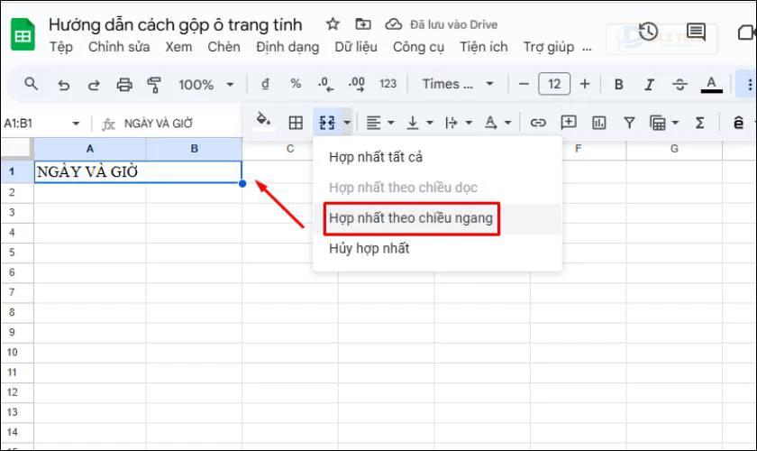The height and width of the screenshot is (451, 757).
Task: Click the create filter icon
Action: pos(629,123)
